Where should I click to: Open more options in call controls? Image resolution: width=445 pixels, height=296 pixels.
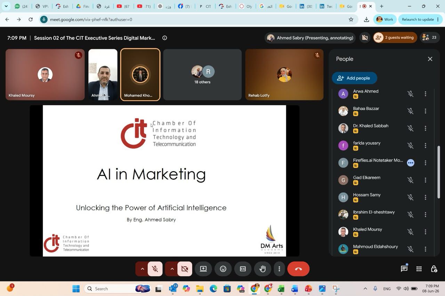click(279, 269)
